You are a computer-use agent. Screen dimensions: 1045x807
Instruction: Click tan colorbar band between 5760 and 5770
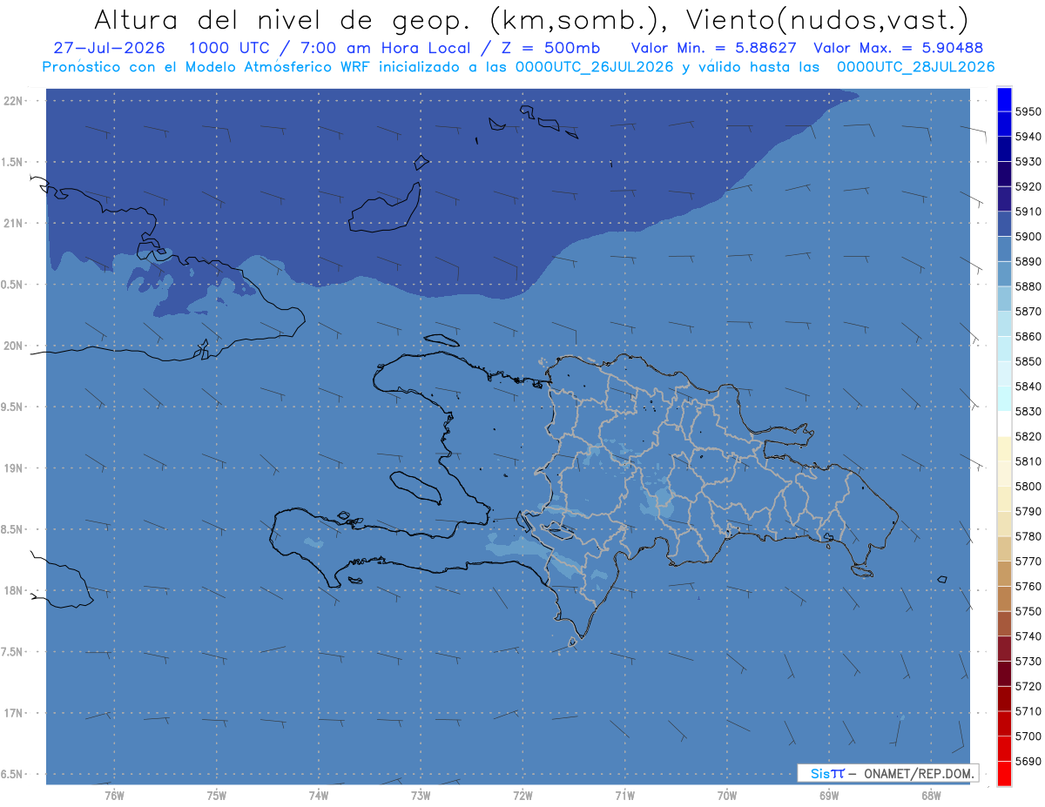[x=1004, y=573]
